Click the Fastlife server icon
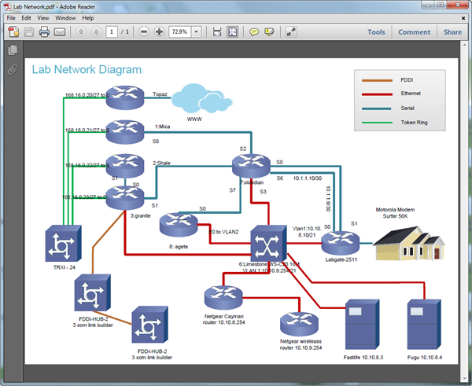The width and height of the screenshot is (472, 386). click(362, 325)
